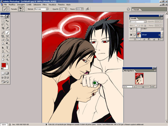This screenshot has width=168, height=126.
Task: Enable the airbrush option icon
Action: tap(87, 9)
